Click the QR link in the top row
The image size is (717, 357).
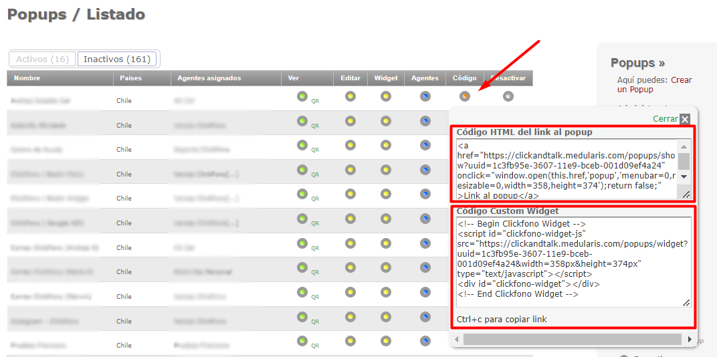[x=315, y=102]
